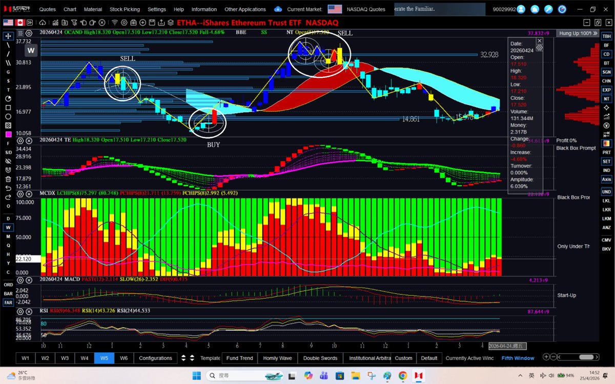Switch to the W3 window tab
This screenshot has height=384, width=615.
pyautogui.click(x=65, y=358)
